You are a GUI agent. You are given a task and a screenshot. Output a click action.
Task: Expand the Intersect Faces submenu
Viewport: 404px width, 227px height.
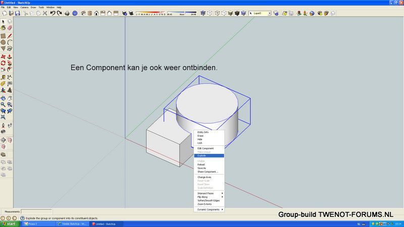click(x=209, y=193)
